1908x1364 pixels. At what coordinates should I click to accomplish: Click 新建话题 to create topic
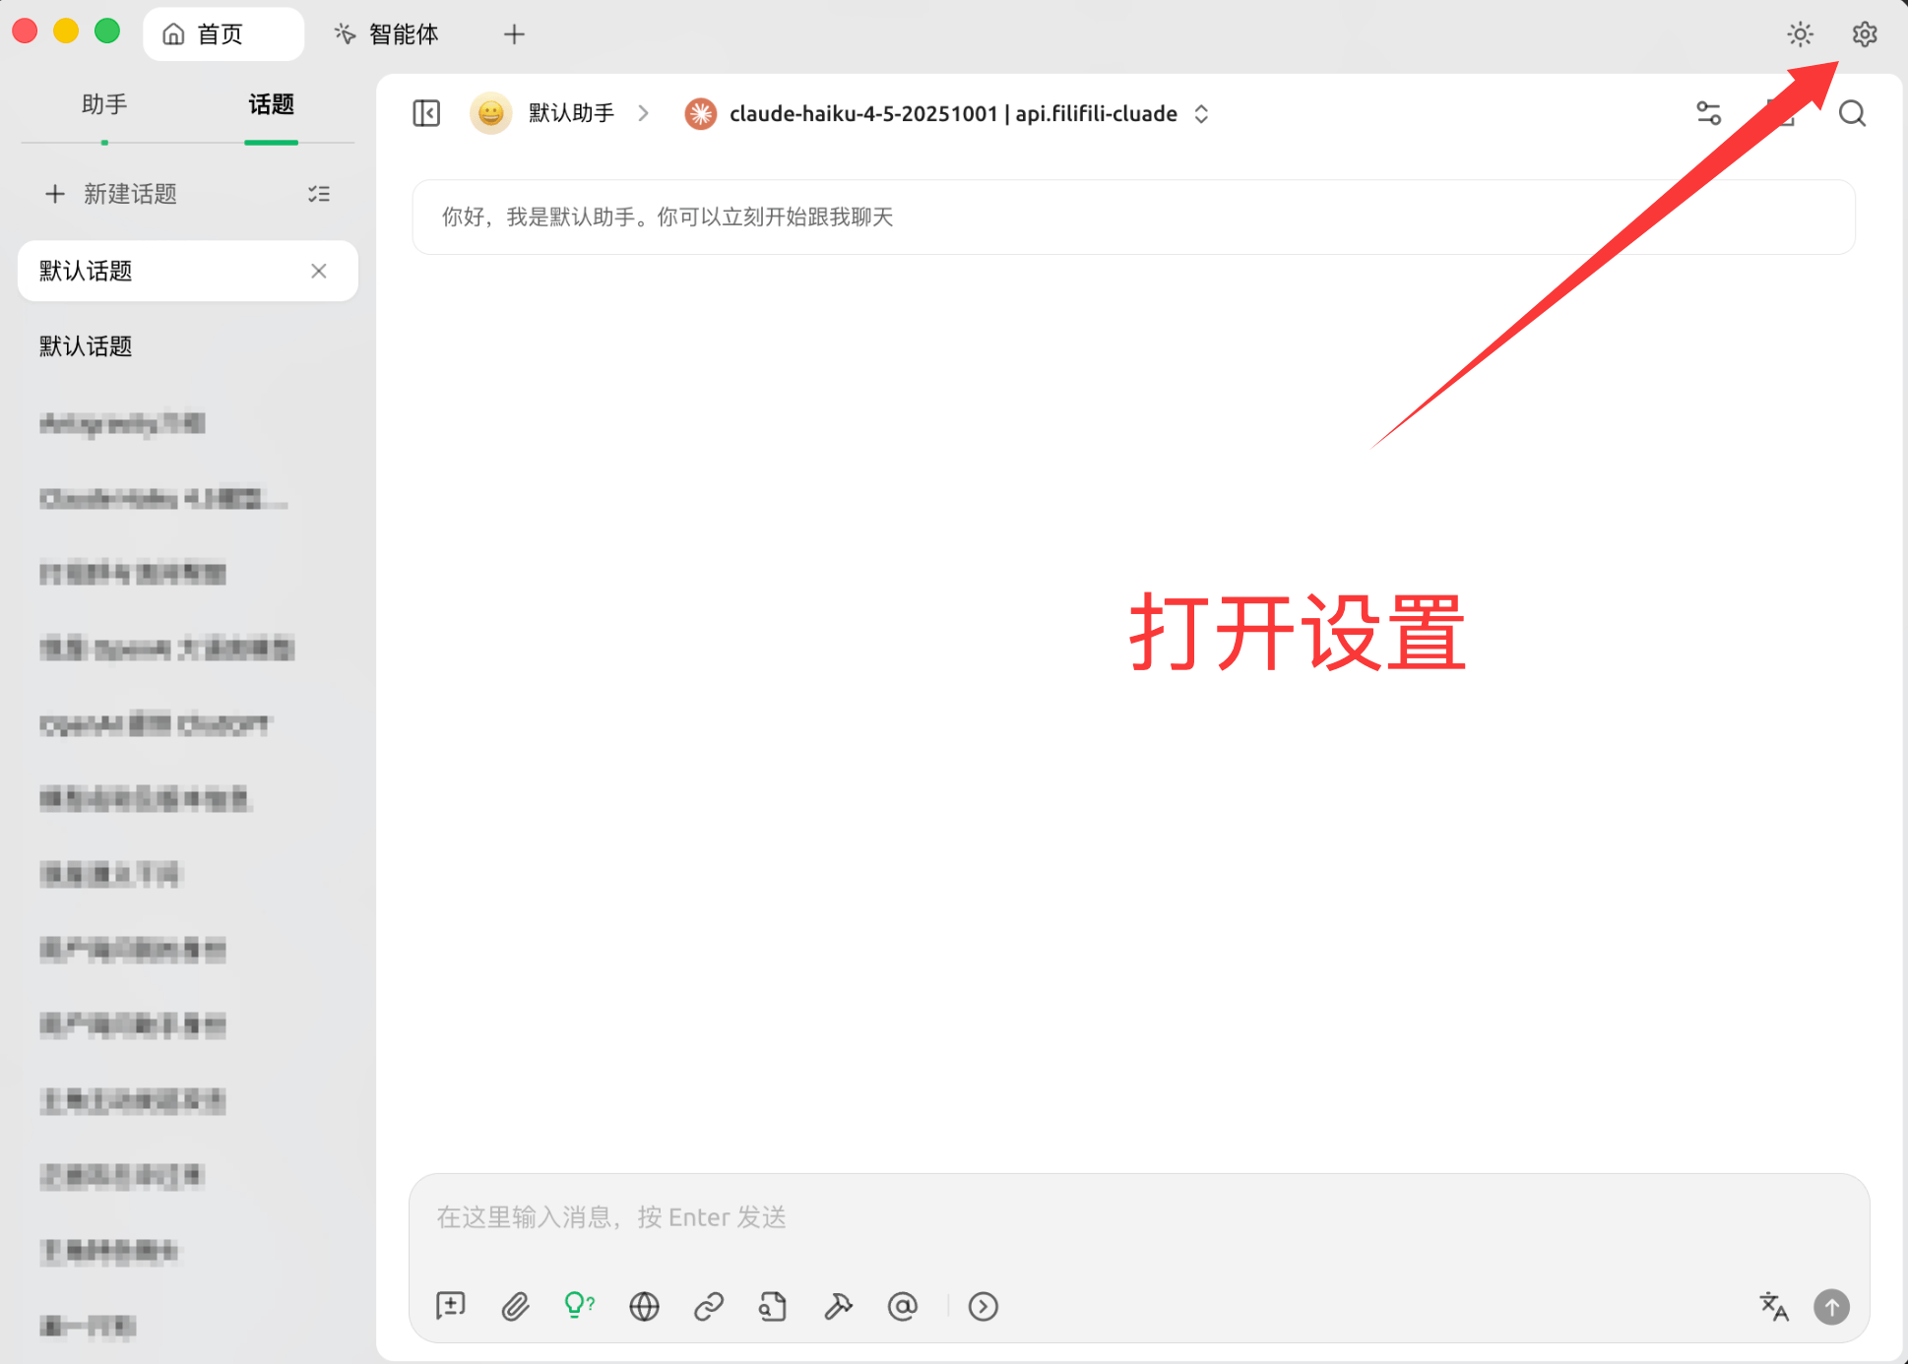(x=111, y=194)
